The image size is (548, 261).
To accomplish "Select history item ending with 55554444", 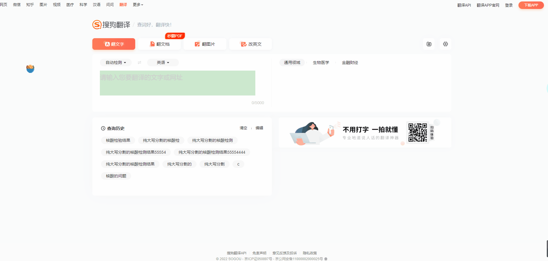I will coord(212,152).
